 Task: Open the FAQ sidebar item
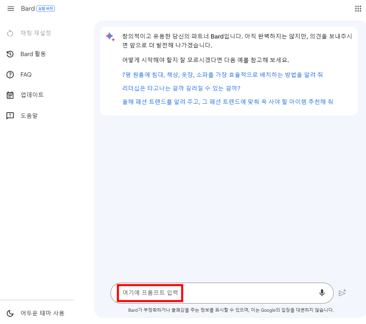pyautogui.click(x=26, y=75)
